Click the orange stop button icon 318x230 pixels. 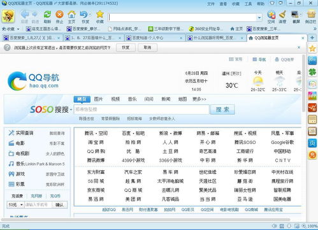point(59,15)
